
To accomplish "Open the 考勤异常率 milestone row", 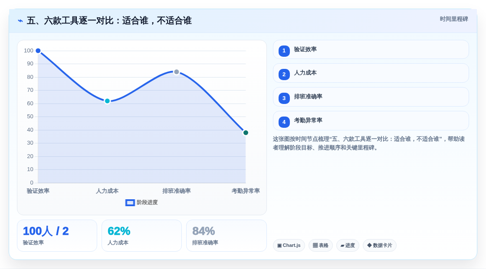I will click(371, 121).
